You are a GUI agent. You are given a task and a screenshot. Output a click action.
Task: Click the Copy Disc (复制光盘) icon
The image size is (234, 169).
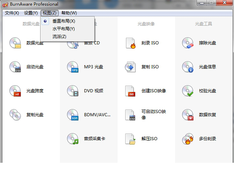pos(15,115)
